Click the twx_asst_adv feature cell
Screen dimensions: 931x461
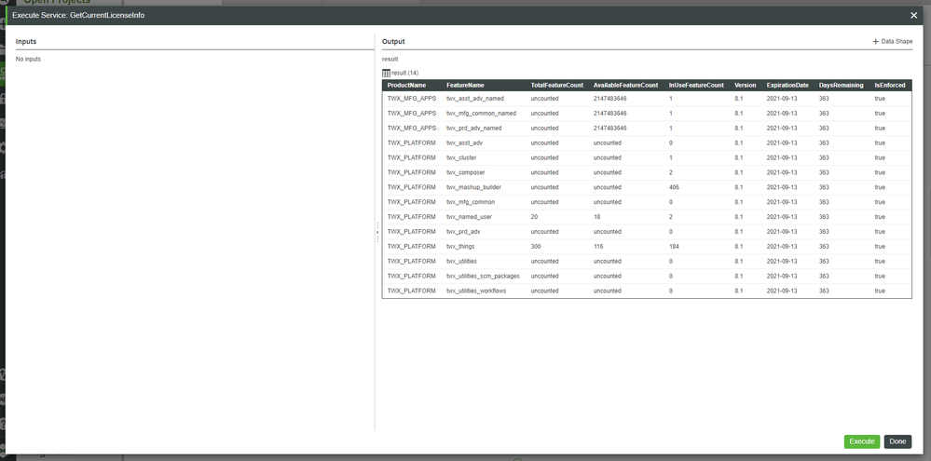coord(464,143)
